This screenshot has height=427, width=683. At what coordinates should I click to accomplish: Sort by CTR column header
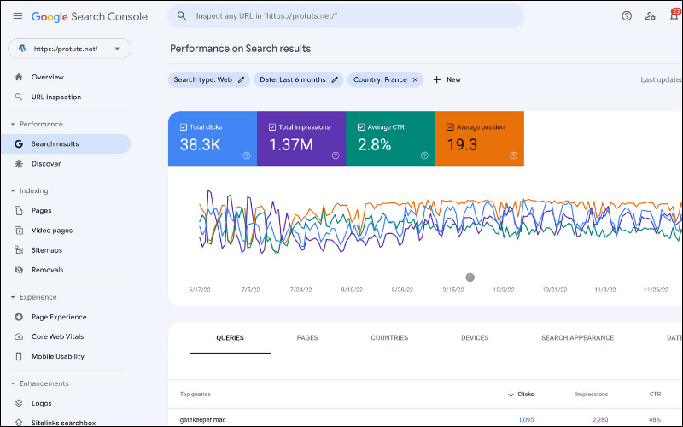coord(655,394)
